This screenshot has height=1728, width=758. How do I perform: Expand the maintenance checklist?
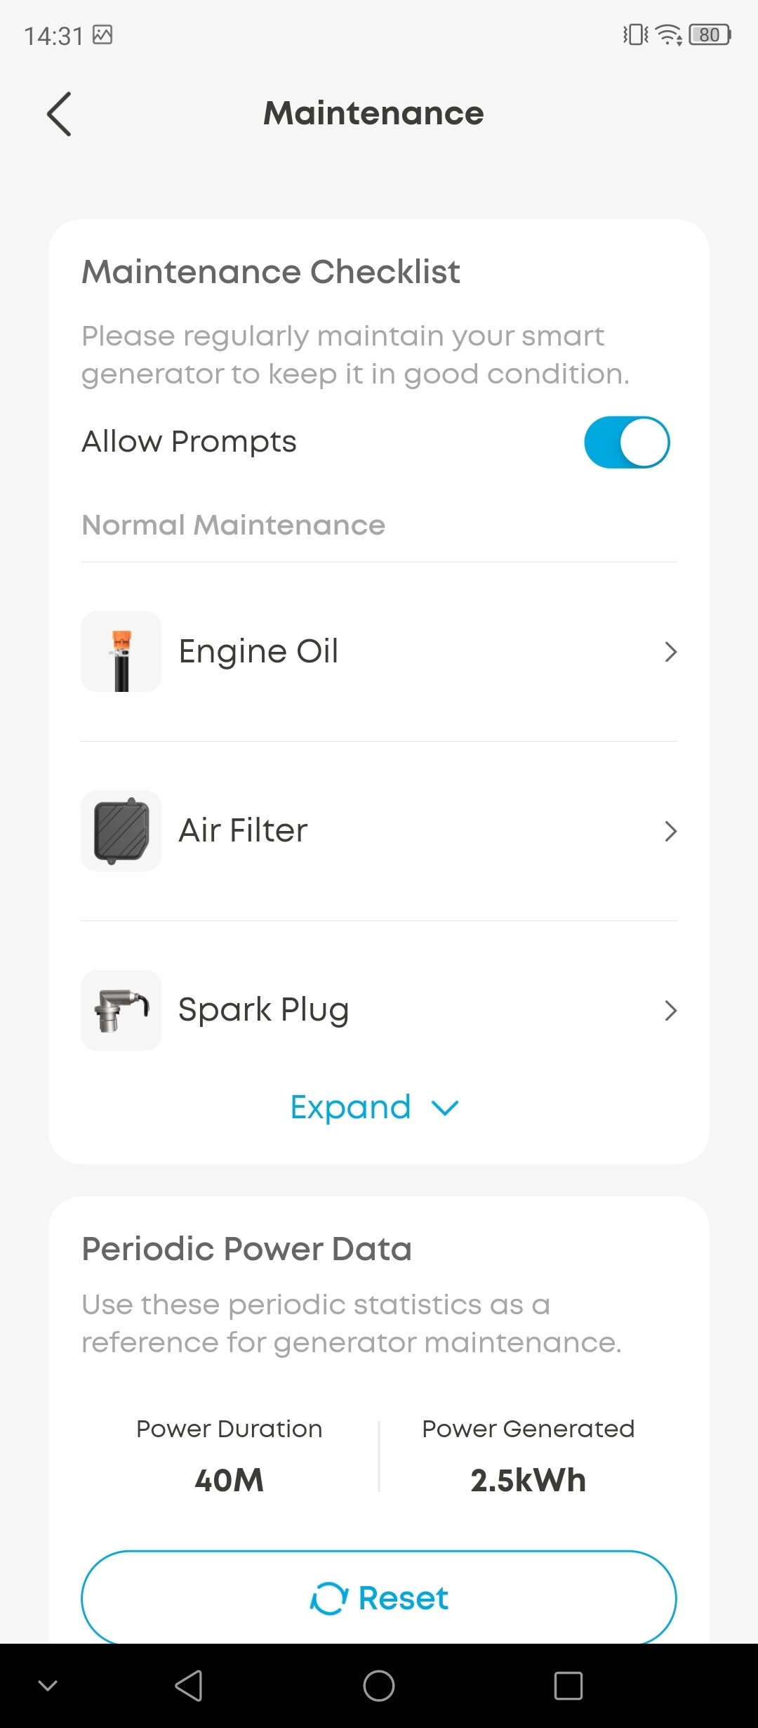[375, 1108]
